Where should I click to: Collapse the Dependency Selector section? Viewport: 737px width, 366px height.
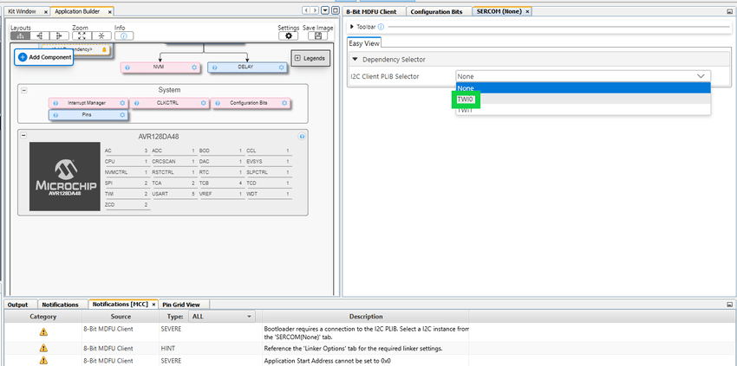click(355, 59)
